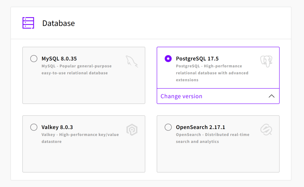Choose the Valkey 8.0.3 radio option

34,127
